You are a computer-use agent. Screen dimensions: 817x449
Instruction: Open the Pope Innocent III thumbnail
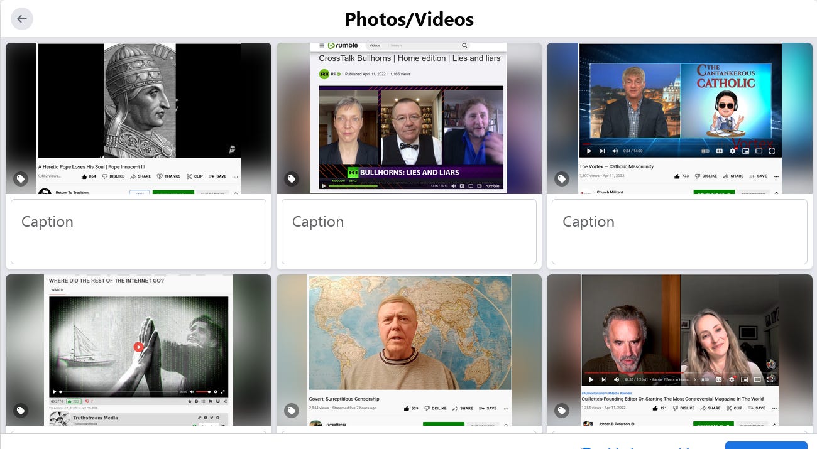[138, 118]
